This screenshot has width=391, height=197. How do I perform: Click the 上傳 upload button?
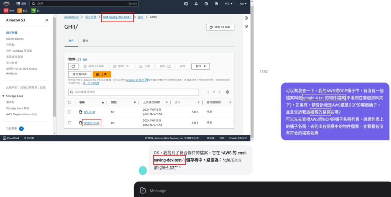coord(102,74)
